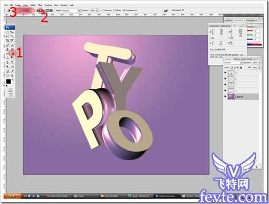
Task: Open the Window menu
Action: [64, 5]
